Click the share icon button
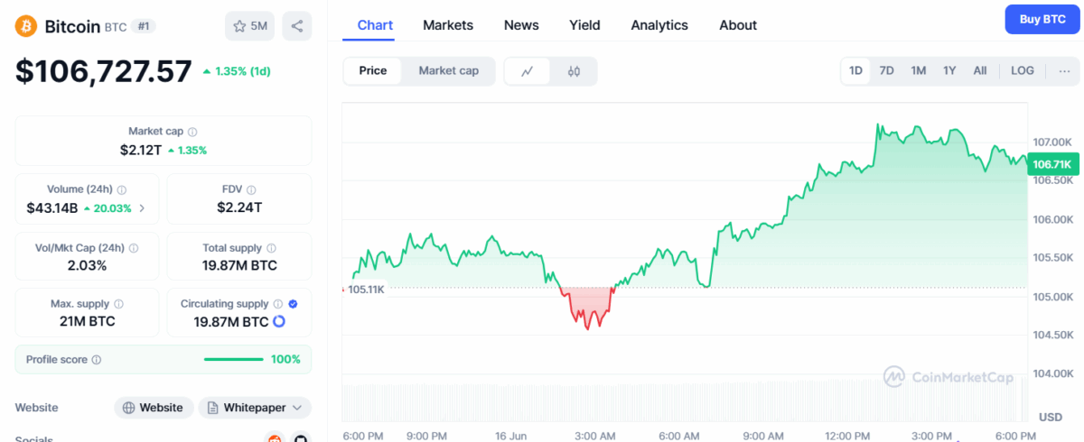 [297, 26]
